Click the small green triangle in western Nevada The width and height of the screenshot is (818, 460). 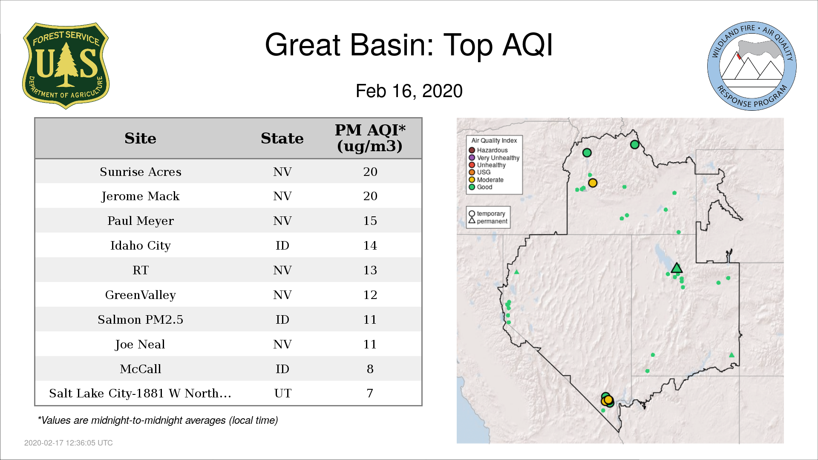516,272
